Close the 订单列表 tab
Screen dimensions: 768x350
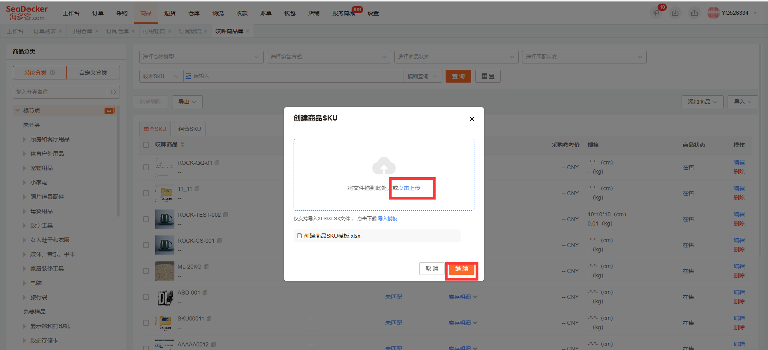(x=60, y=31)
